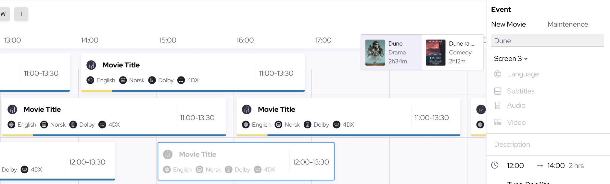Viewport: 610px width, 184px height.
Task: Click the clock icon beside 12:00
Action: click(x=495, y=165)
